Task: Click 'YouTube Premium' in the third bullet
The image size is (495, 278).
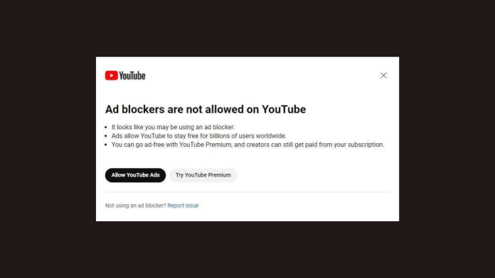Action: [206, 145]
